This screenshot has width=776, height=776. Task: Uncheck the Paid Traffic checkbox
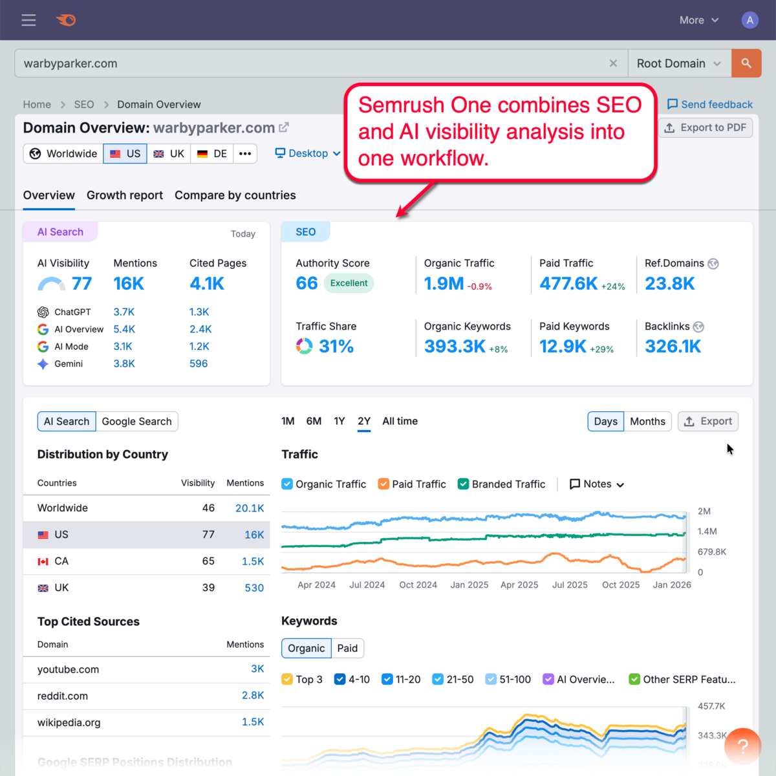pyautogui.click(x=383, y=484)
